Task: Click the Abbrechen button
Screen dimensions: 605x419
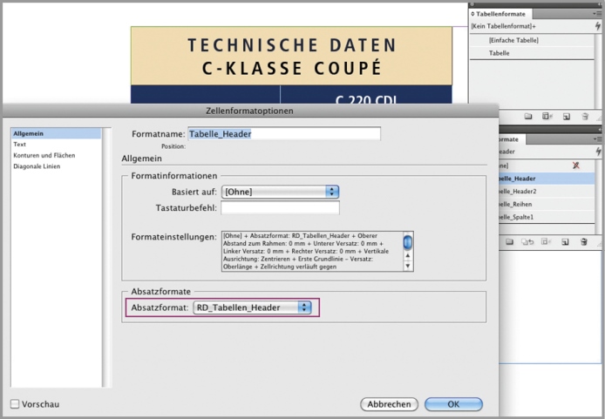Action: click(x=389, y=404)
